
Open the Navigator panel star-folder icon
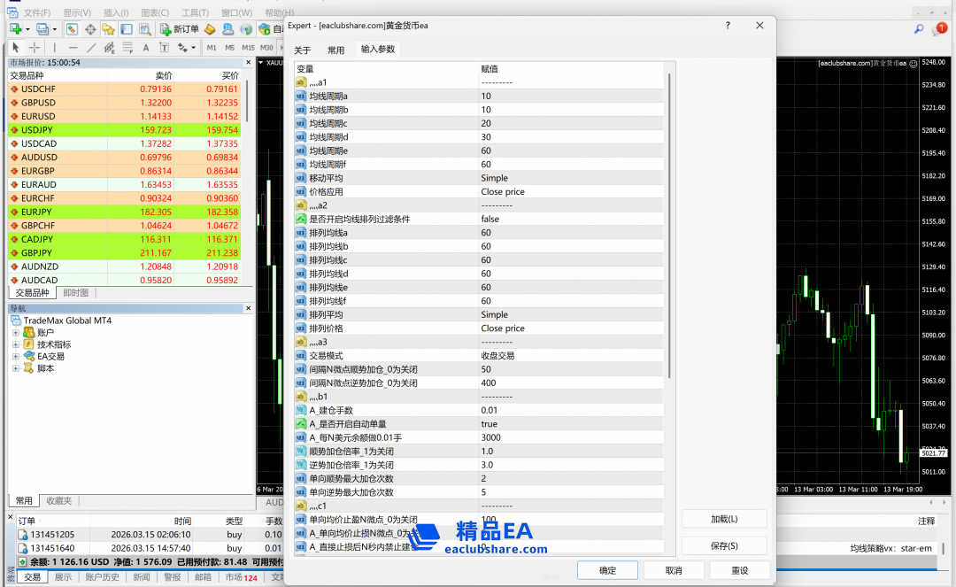(x=108, y=29)
